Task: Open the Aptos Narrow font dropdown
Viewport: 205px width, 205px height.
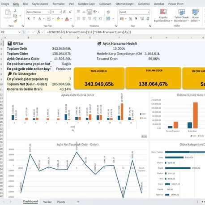Action: pos(49,12)
